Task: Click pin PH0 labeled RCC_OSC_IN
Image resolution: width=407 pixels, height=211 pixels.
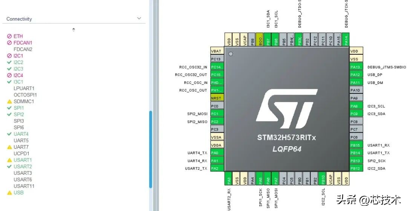Action: tap(217, 83)
